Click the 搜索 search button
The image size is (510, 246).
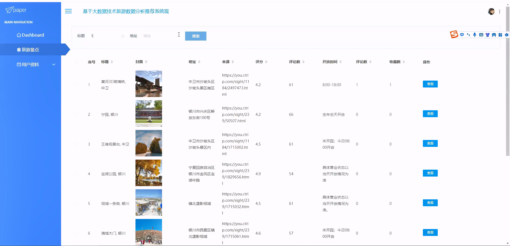(x=195, y=36)
